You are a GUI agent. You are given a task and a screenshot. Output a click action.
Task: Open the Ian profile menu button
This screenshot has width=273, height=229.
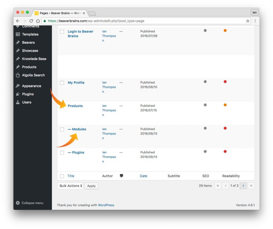(255, 12)
